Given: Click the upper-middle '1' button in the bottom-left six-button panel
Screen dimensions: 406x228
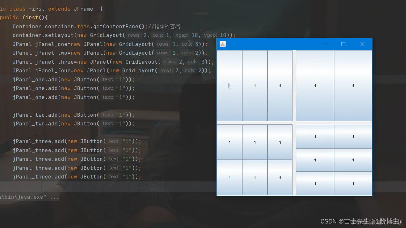Looking at the screenshot, I should coord(255,142).
